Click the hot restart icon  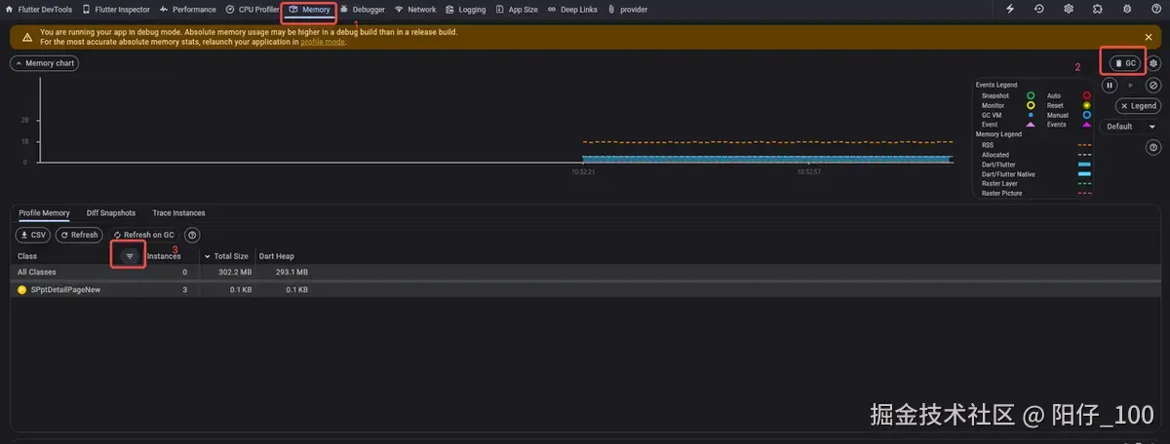point(1039,9)
